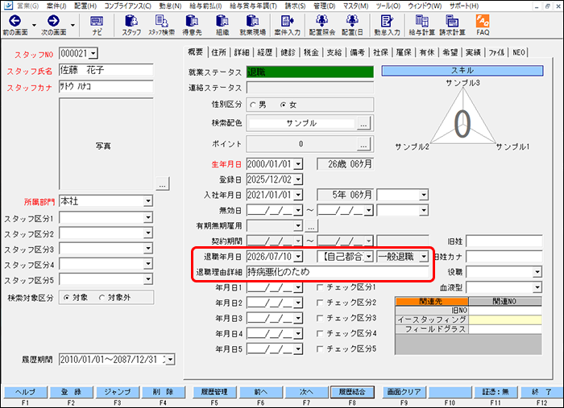Expand the 所属部門 dropdown
The height and width of the screenshot is (408, 564).
148,201
